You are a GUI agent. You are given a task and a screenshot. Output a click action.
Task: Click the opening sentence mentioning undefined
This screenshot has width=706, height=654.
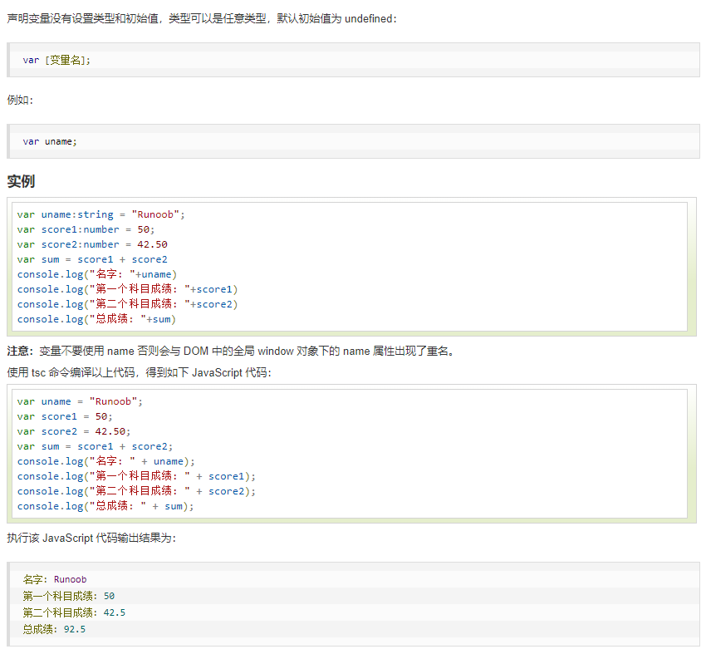tap(202, 18)
